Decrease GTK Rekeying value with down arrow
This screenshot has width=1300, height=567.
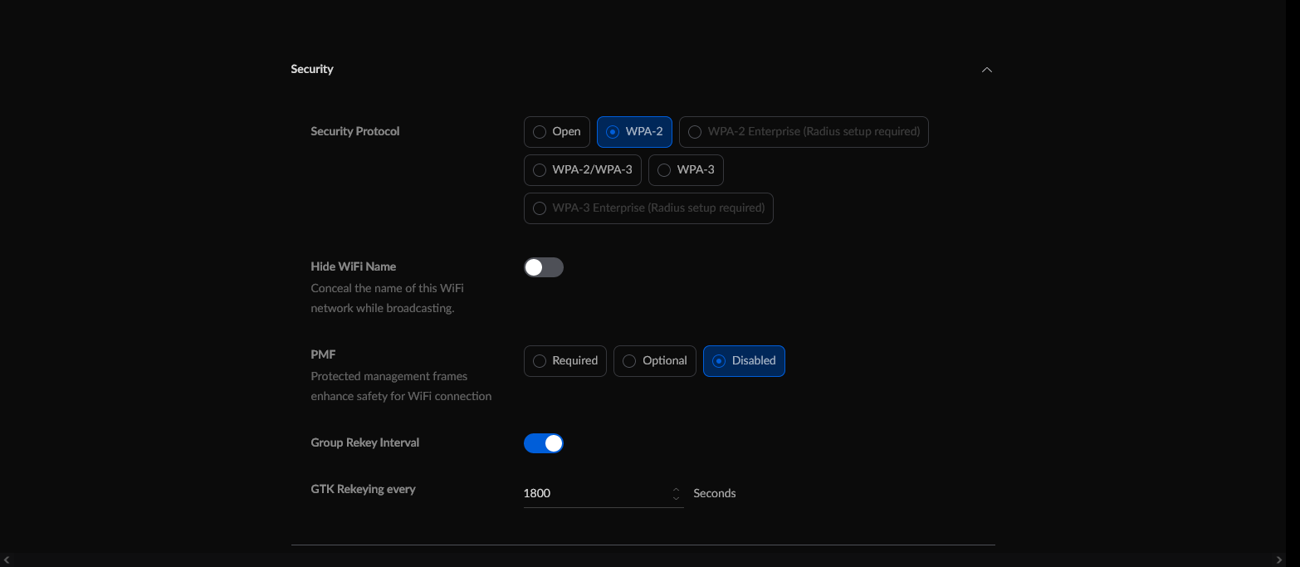coord(676,498)
